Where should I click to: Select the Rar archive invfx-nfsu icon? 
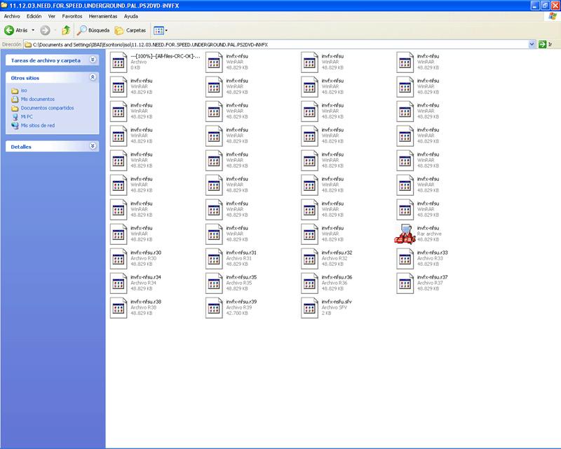tap(405, 234)
